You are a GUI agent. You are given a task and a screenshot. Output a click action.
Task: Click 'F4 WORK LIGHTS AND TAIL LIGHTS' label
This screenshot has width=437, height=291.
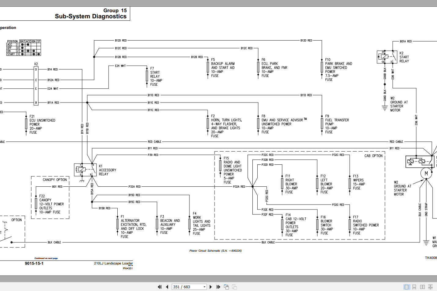click(201, 224)
